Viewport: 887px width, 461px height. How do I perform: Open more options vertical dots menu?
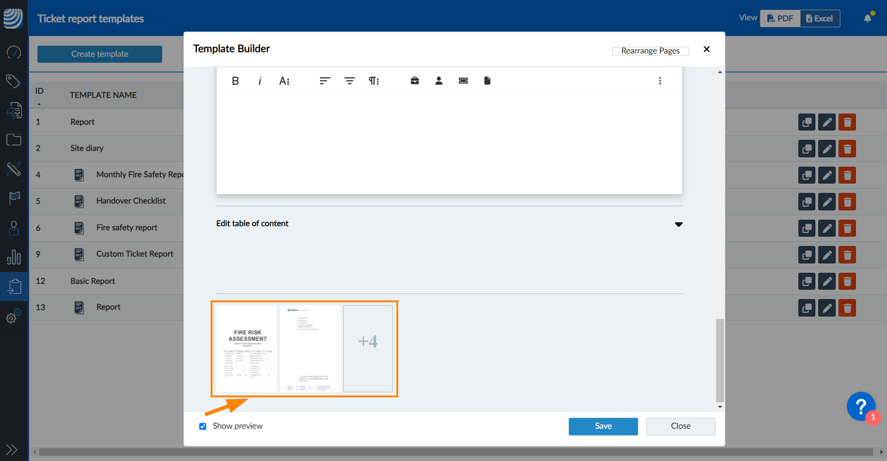coord(660,81)
